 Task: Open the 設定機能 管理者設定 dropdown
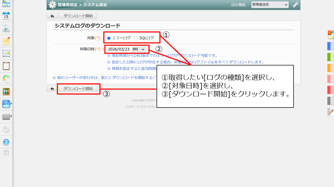point(270,5)
